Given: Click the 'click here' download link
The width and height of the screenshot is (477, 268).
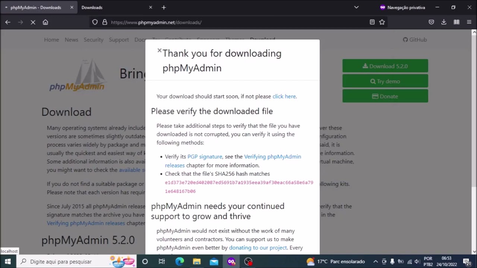Looking at the screenshot, I should (284, 96).
